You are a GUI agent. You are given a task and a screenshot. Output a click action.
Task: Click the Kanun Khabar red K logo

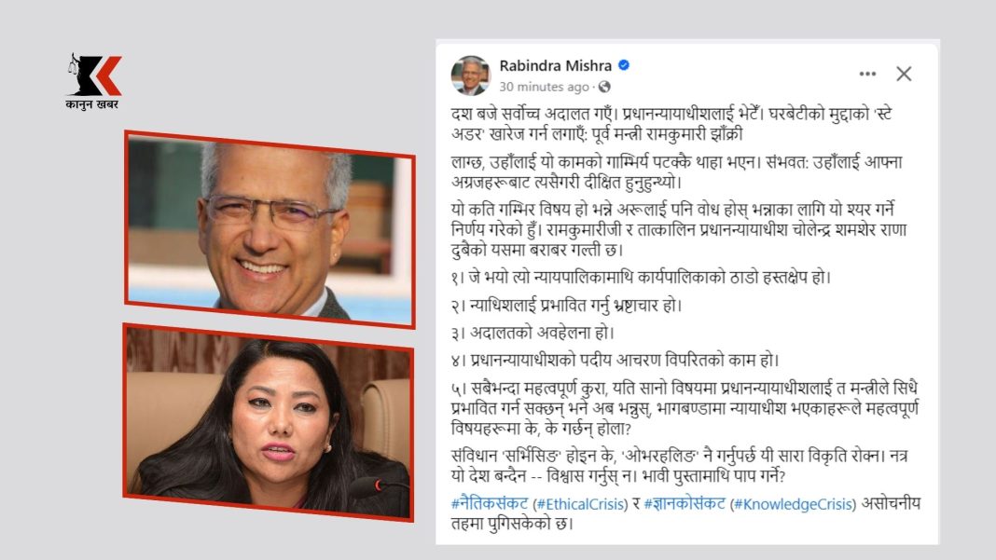[94, 75]
